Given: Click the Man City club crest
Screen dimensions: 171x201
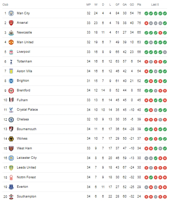Looking at the screenshot, I should tap(11, 13).
